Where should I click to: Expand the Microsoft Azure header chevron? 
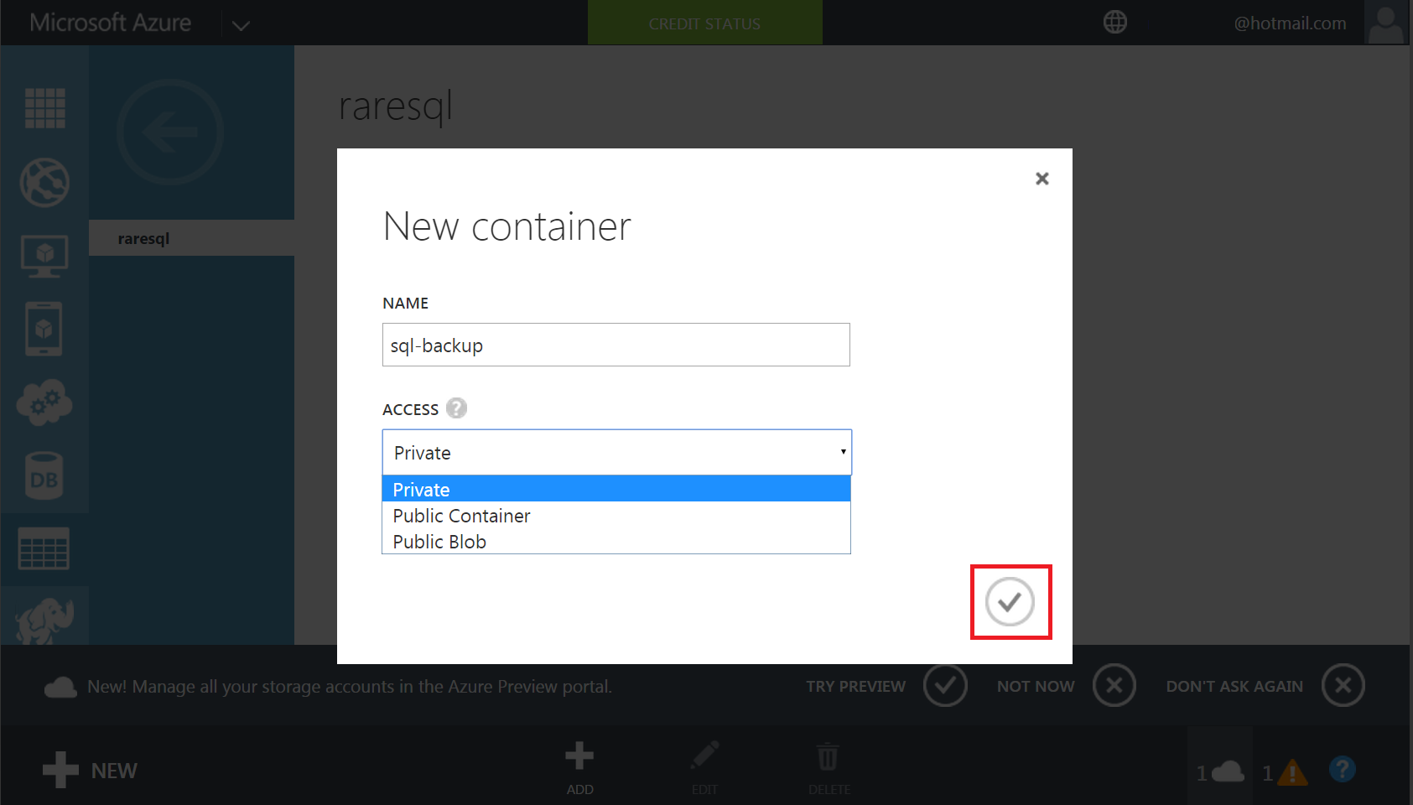[x=241, y=25]
